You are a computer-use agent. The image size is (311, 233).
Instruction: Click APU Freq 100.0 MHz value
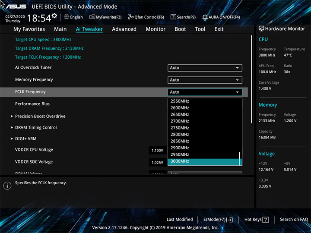point(267,72)
